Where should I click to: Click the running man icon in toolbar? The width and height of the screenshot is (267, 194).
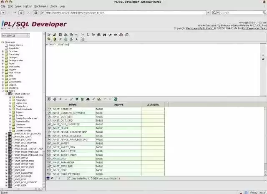pyautogui.click(x=77, y=39)
